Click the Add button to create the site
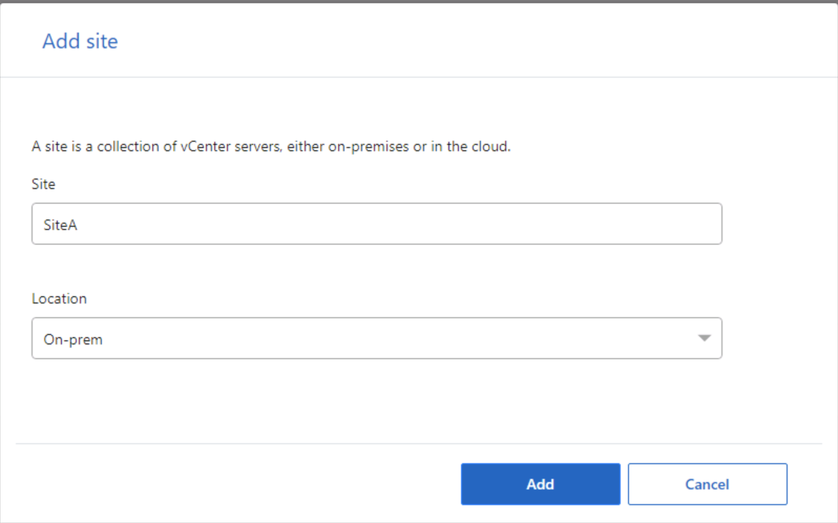The width and height of the screenshot is (838, 523). point(540,484)
